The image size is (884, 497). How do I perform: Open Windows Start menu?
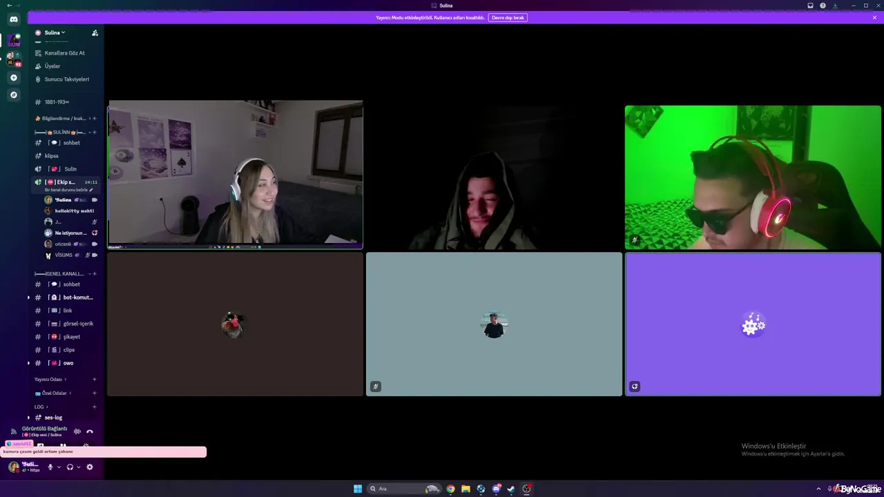click(x=358, y=489)
